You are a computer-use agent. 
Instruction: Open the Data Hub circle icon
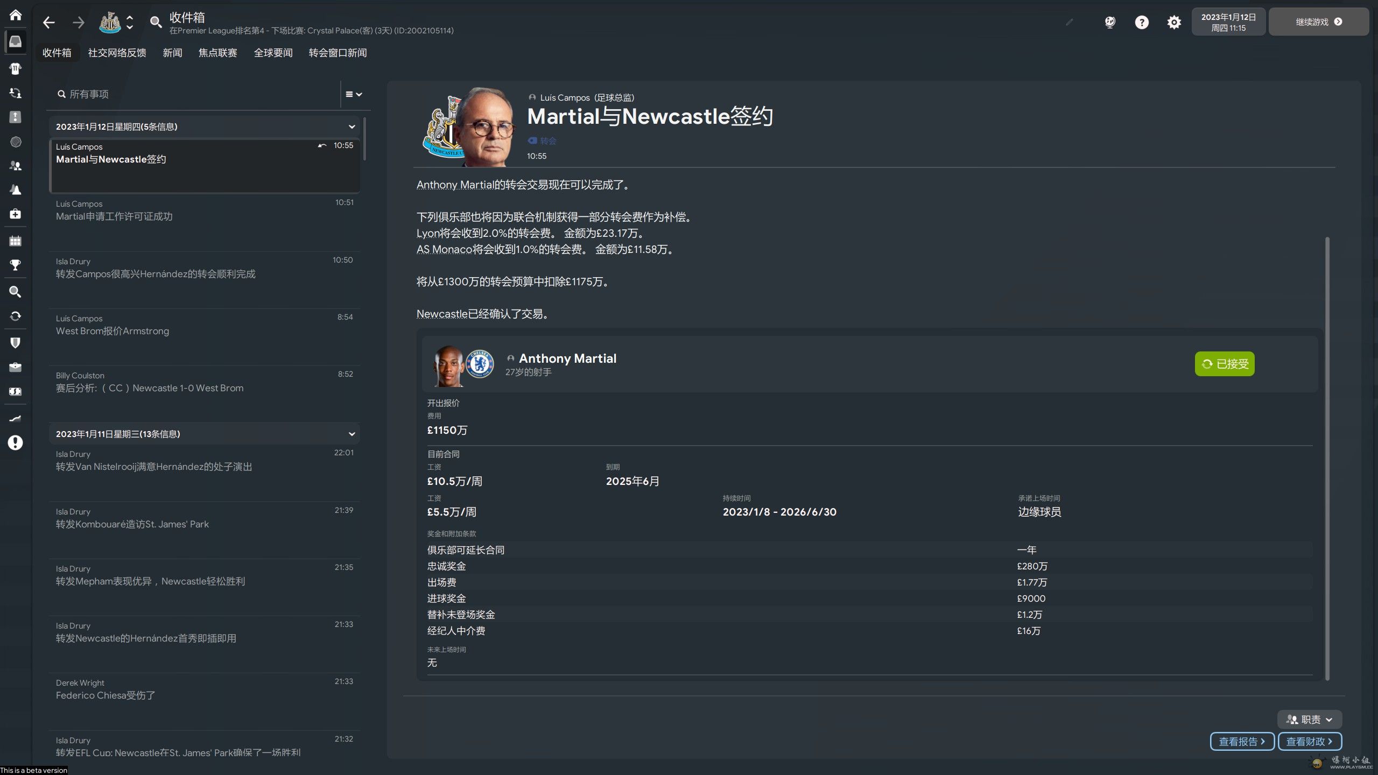point(15,142)
